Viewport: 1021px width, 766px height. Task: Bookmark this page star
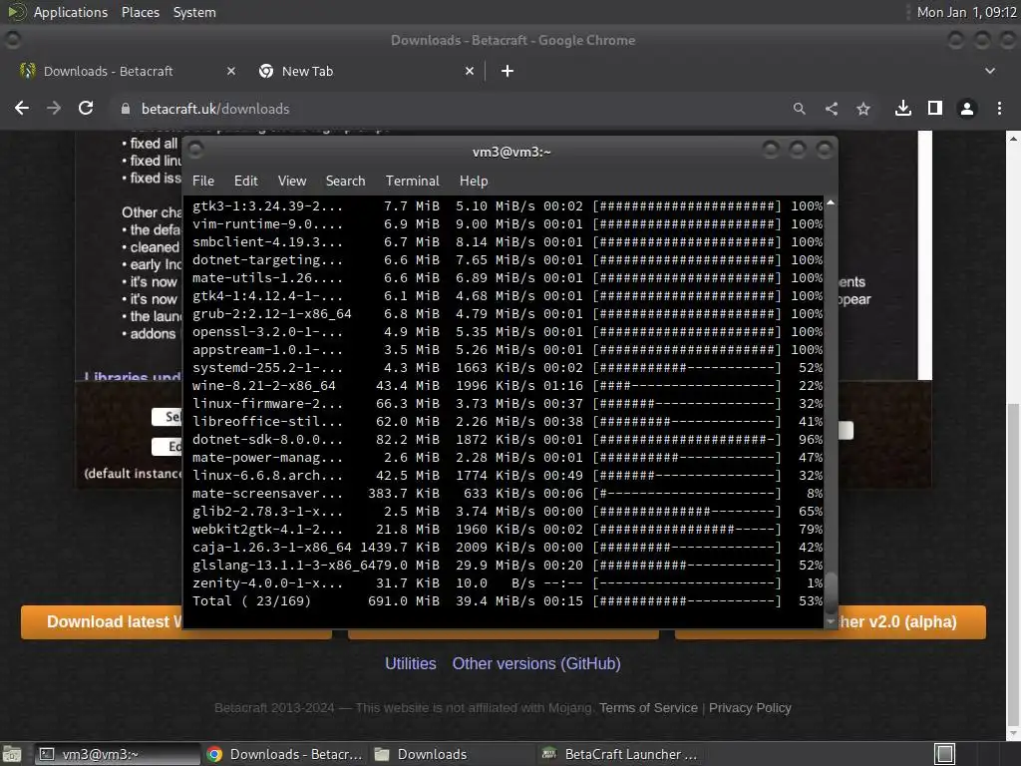click(x=863, y=109)
